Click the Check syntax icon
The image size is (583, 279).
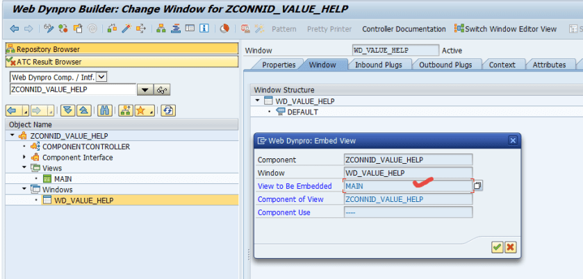112,28
